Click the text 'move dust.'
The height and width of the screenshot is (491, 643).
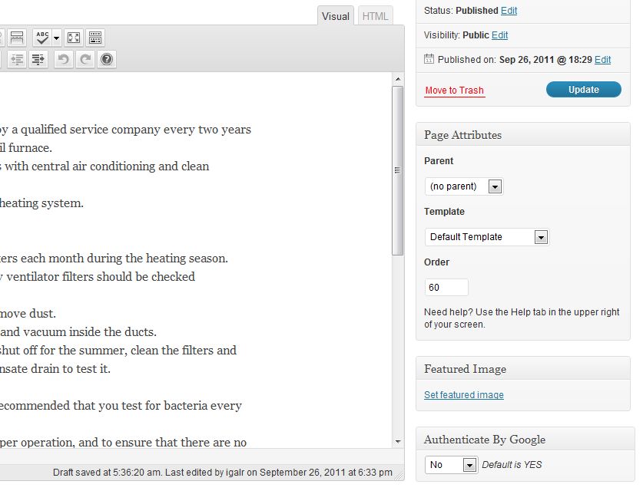[28, 314]
